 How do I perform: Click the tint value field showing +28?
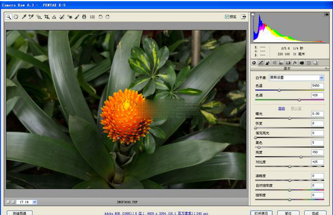(317, 95)
